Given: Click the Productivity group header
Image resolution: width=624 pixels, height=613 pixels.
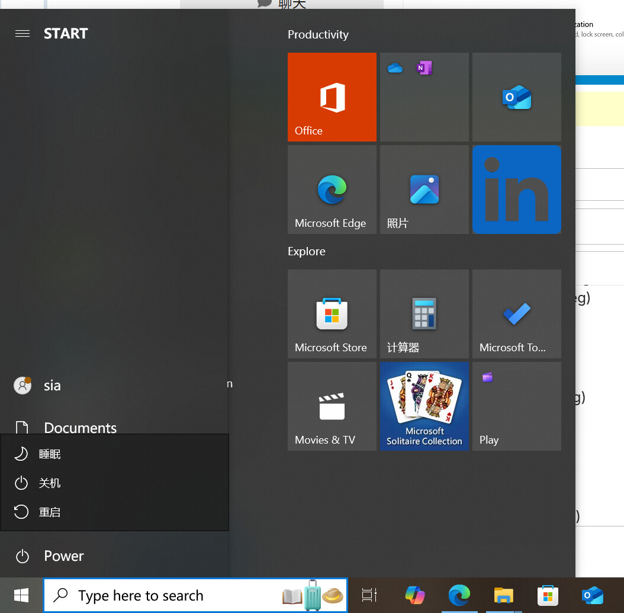Looking at the screenshot, I should (318, 34).
